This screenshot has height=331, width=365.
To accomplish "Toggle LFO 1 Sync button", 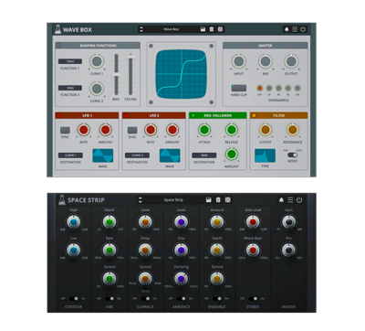I will [x=65, y=130].
